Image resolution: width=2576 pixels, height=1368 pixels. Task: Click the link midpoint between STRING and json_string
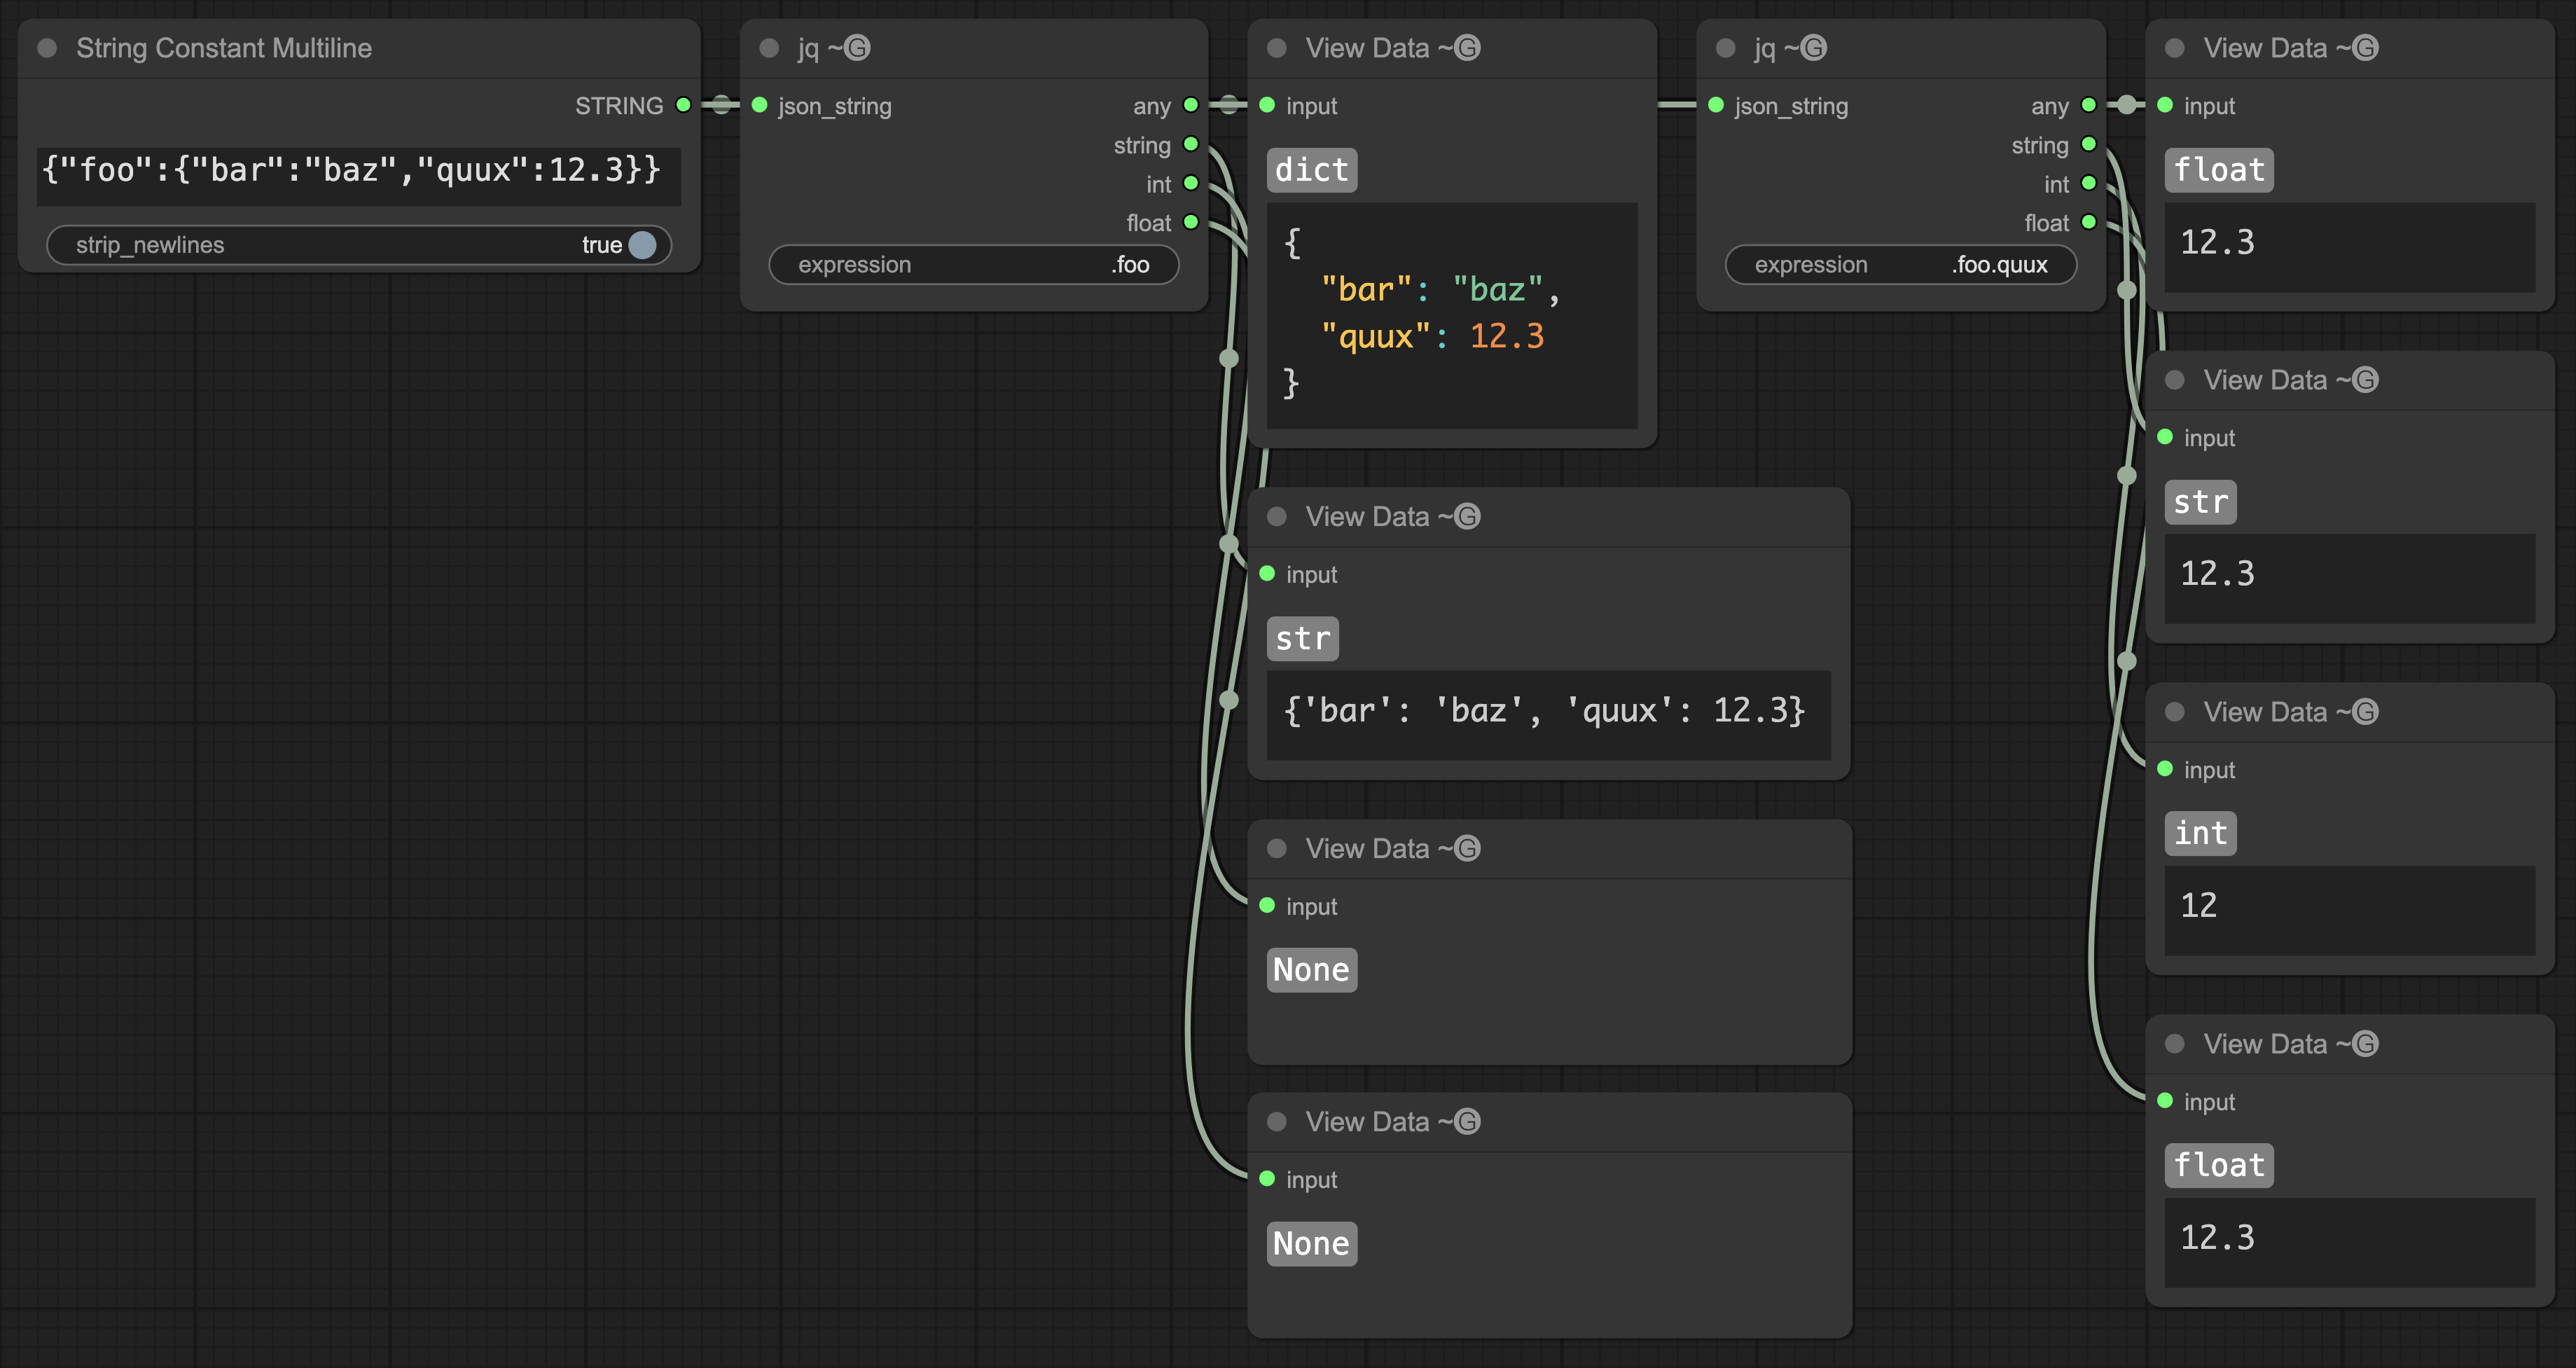[x=721, y=105]
